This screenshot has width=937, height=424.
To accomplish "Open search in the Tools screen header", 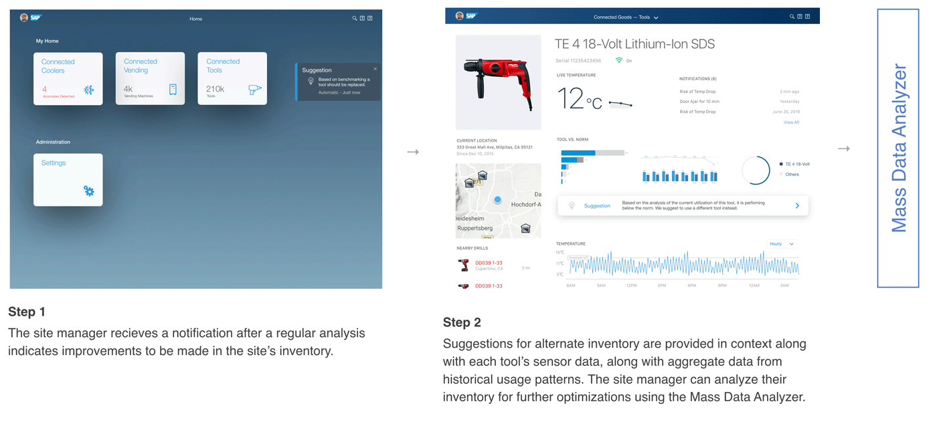I will tap(792, 16).
